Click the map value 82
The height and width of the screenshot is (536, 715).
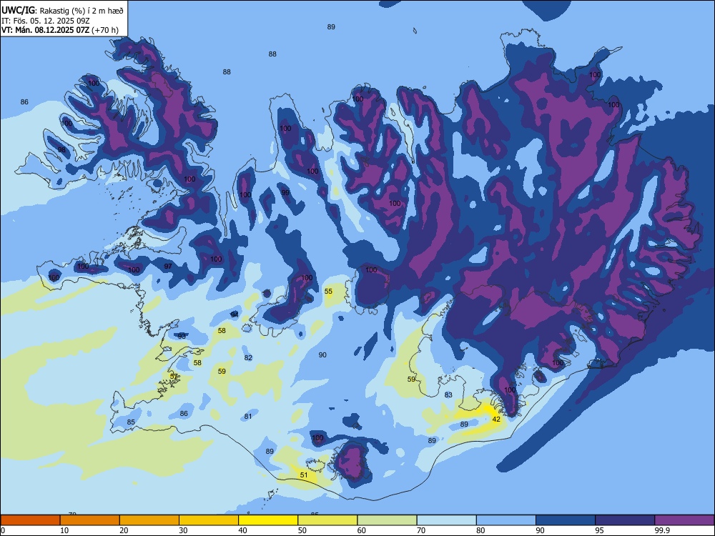point(248,358)
